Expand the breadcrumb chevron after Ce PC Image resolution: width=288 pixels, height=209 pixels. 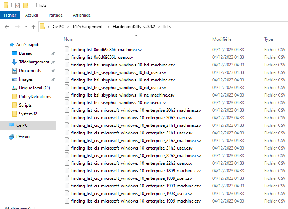pyautogui.click(x=69, y=26)
